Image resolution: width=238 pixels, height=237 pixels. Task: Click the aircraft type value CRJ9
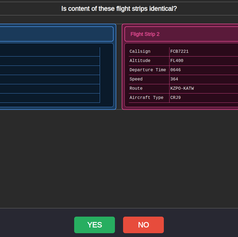[x=176, y=98]
